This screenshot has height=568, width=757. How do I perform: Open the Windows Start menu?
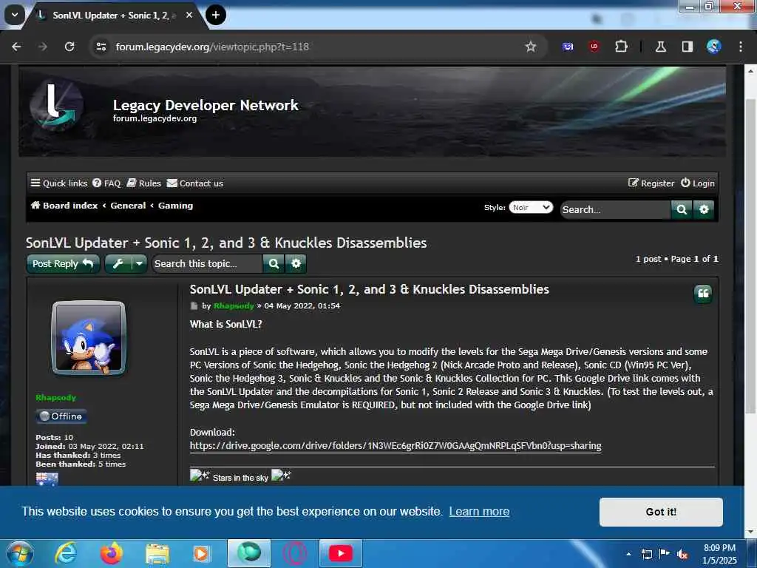[x=19, y=553]
